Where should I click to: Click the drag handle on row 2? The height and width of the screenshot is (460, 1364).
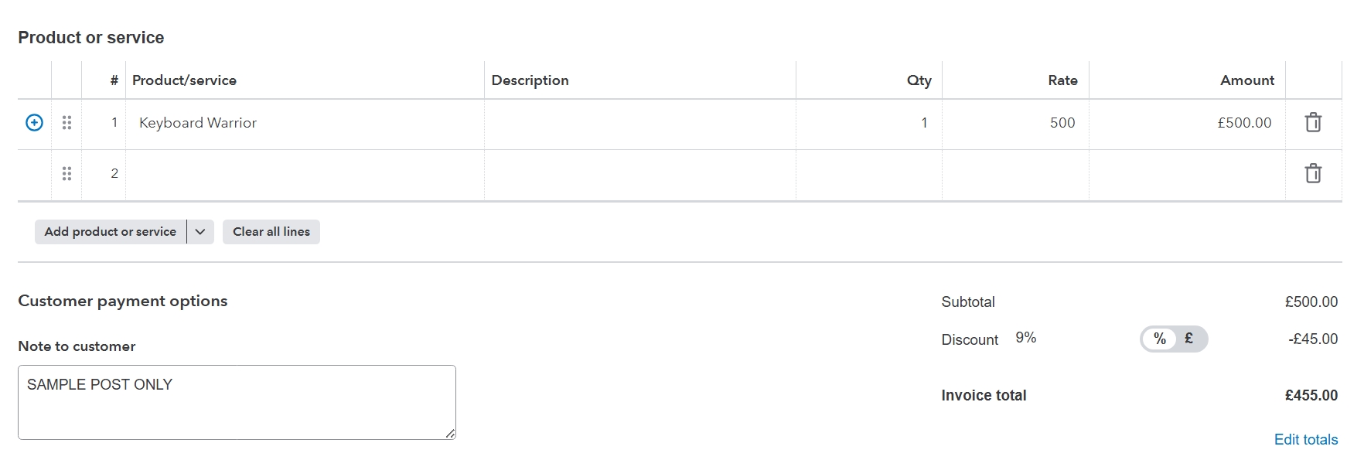(x=66, y=174)
